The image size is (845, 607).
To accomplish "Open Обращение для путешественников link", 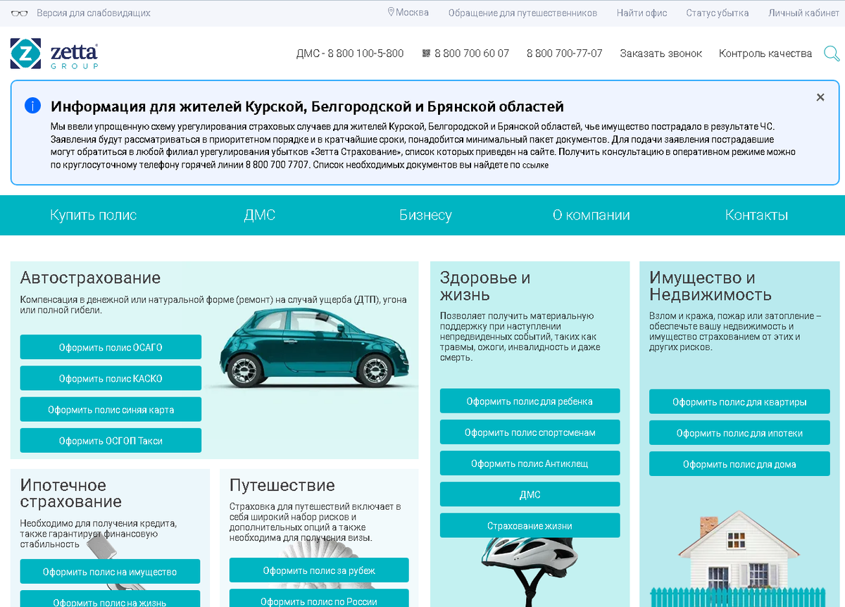I will pos(522,13).
